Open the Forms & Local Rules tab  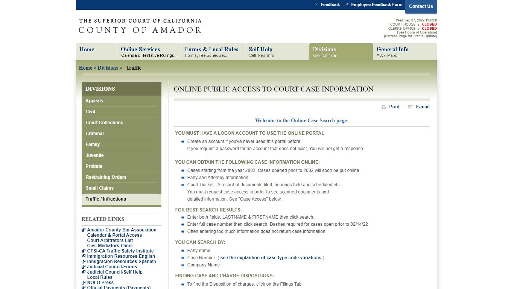click(213, 52)
